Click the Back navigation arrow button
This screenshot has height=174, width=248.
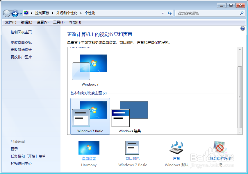[x=7, y=13]
